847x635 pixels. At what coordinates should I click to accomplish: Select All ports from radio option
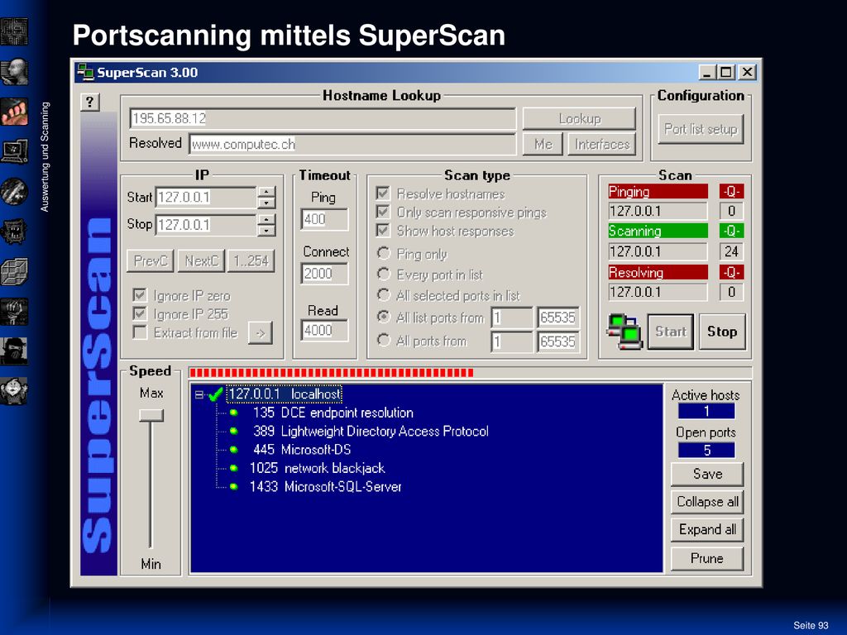click(x=384, y=340)
